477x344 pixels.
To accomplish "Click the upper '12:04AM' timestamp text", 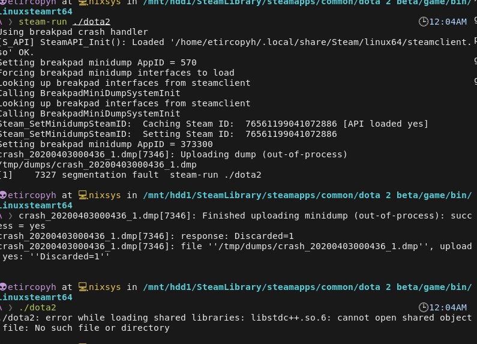I will [448, 22].
